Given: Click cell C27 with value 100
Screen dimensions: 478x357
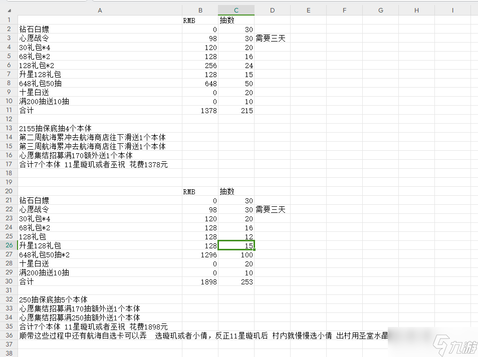Looking at the screenshot, I should 236,254.
